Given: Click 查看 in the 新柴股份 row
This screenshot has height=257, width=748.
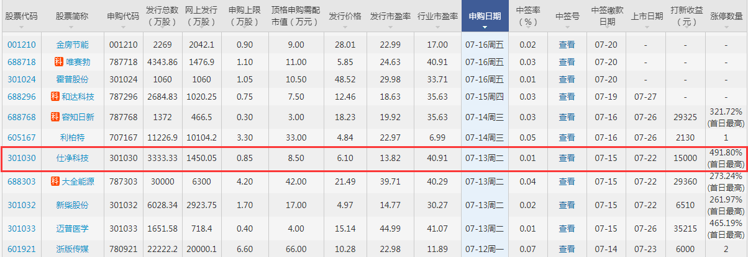Looking at the screenshot, I should pos(567,205).
